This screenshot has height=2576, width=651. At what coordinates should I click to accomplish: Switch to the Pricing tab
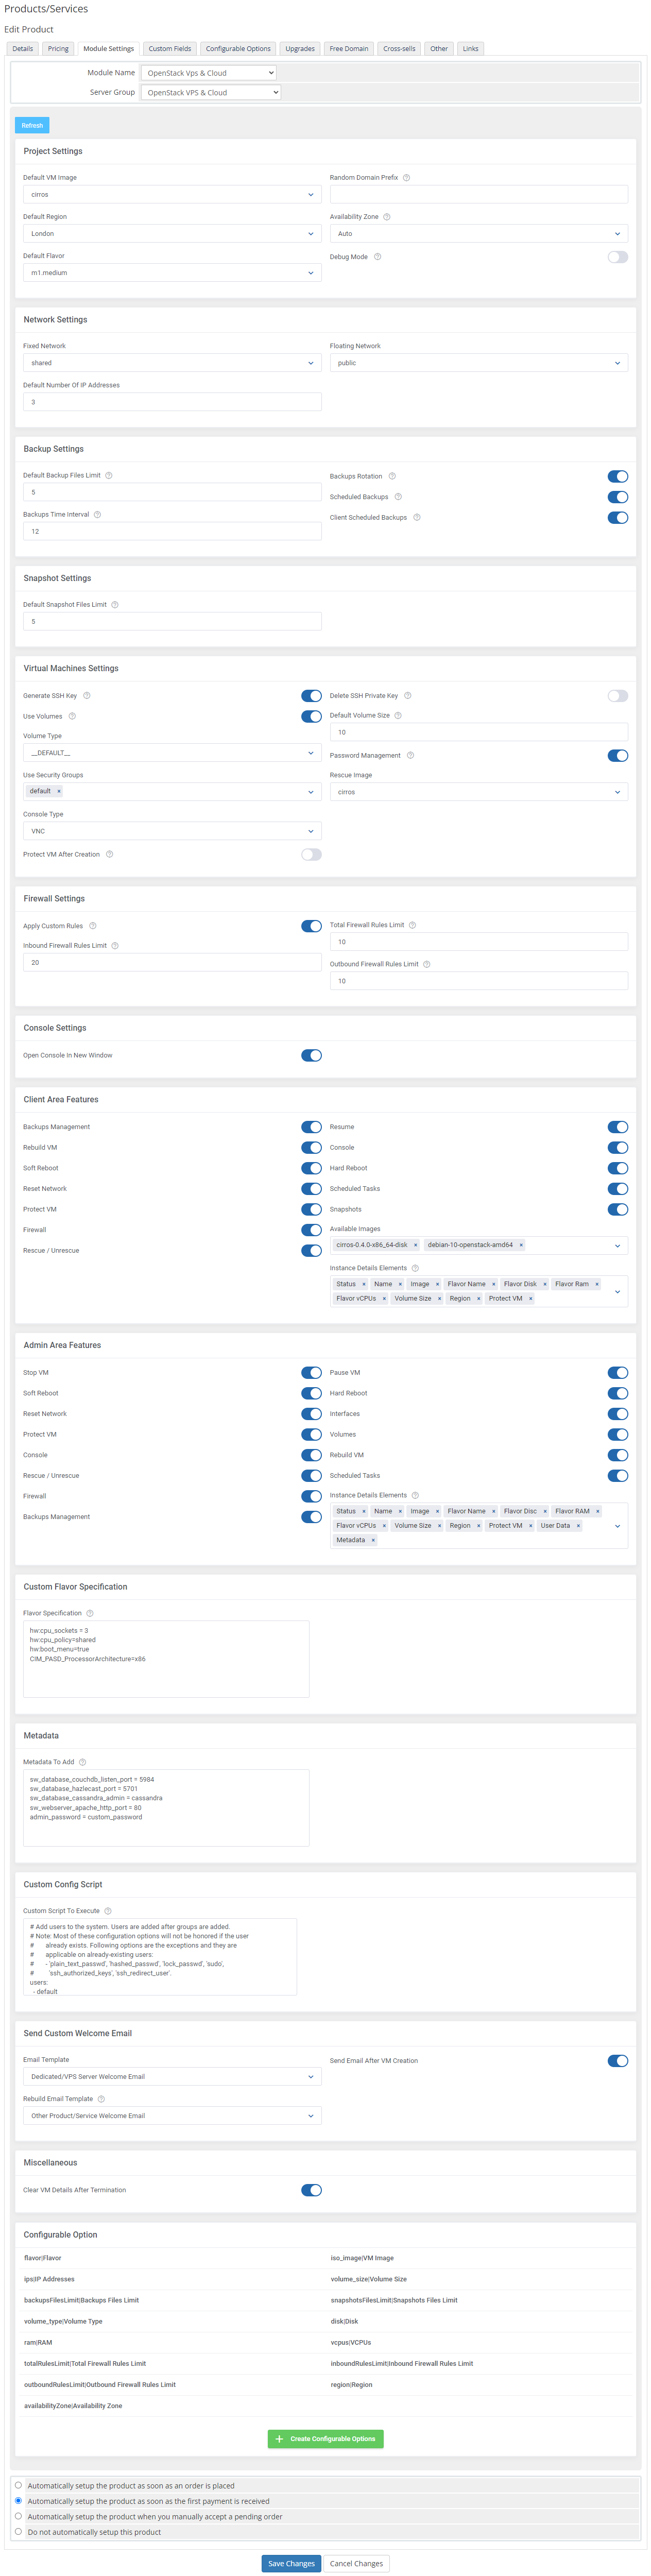(58, 49)
